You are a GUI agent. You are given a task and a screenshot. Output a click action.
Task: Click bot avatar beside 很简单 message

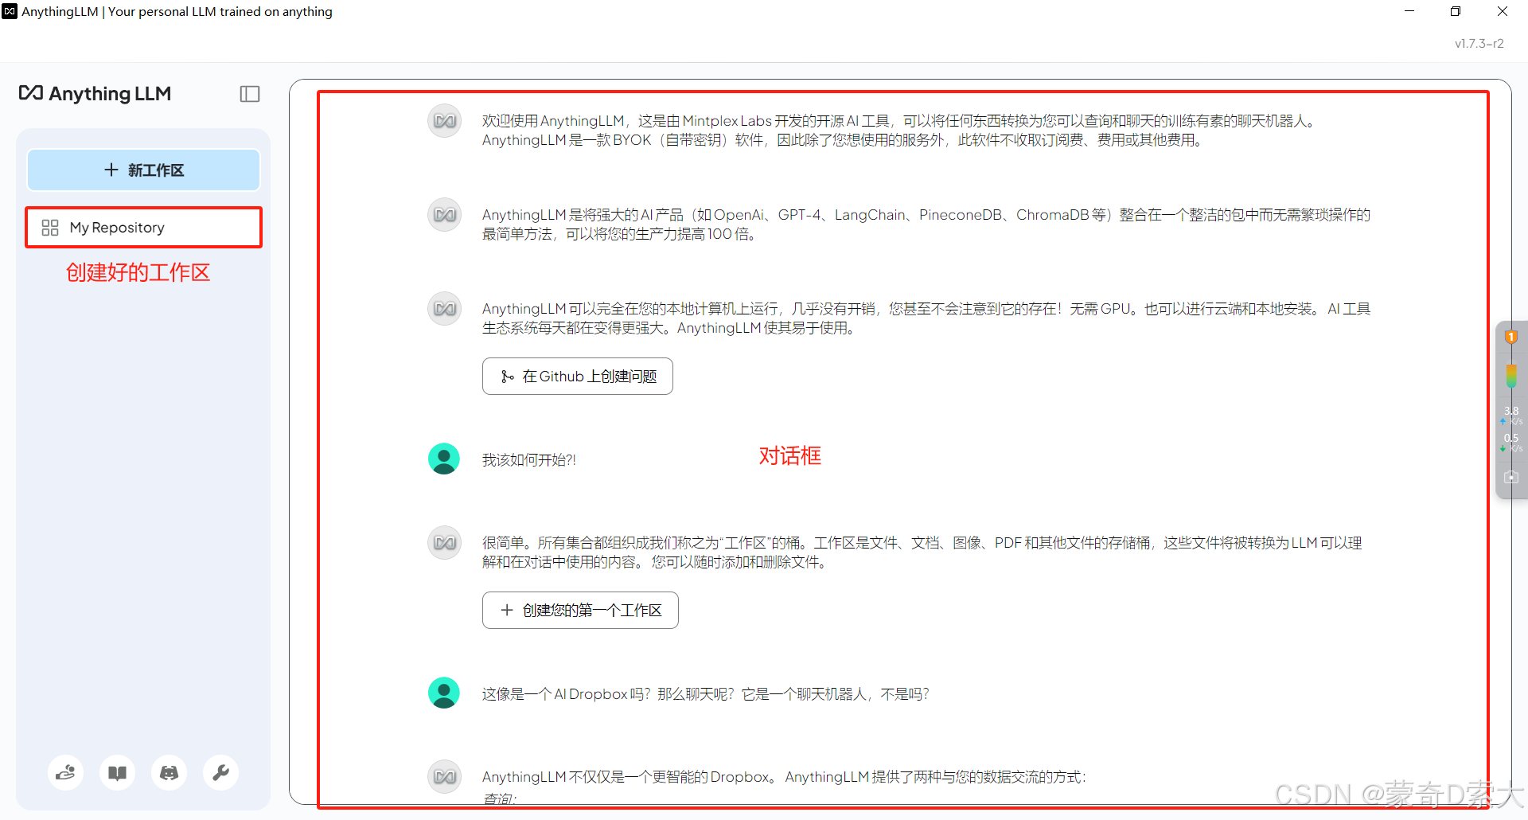pos(444,543)
